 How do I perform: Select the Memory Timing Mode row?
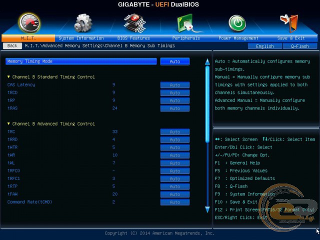(81, 61)
